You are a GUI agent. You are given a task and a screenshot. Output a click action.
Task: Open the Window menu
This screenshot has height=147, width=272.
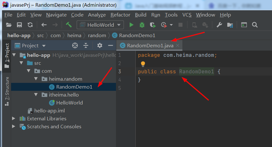(206, 15)
